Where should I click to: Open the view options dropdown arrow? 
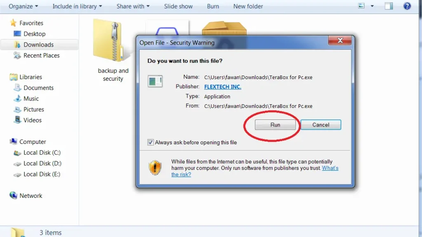(372, 6)
